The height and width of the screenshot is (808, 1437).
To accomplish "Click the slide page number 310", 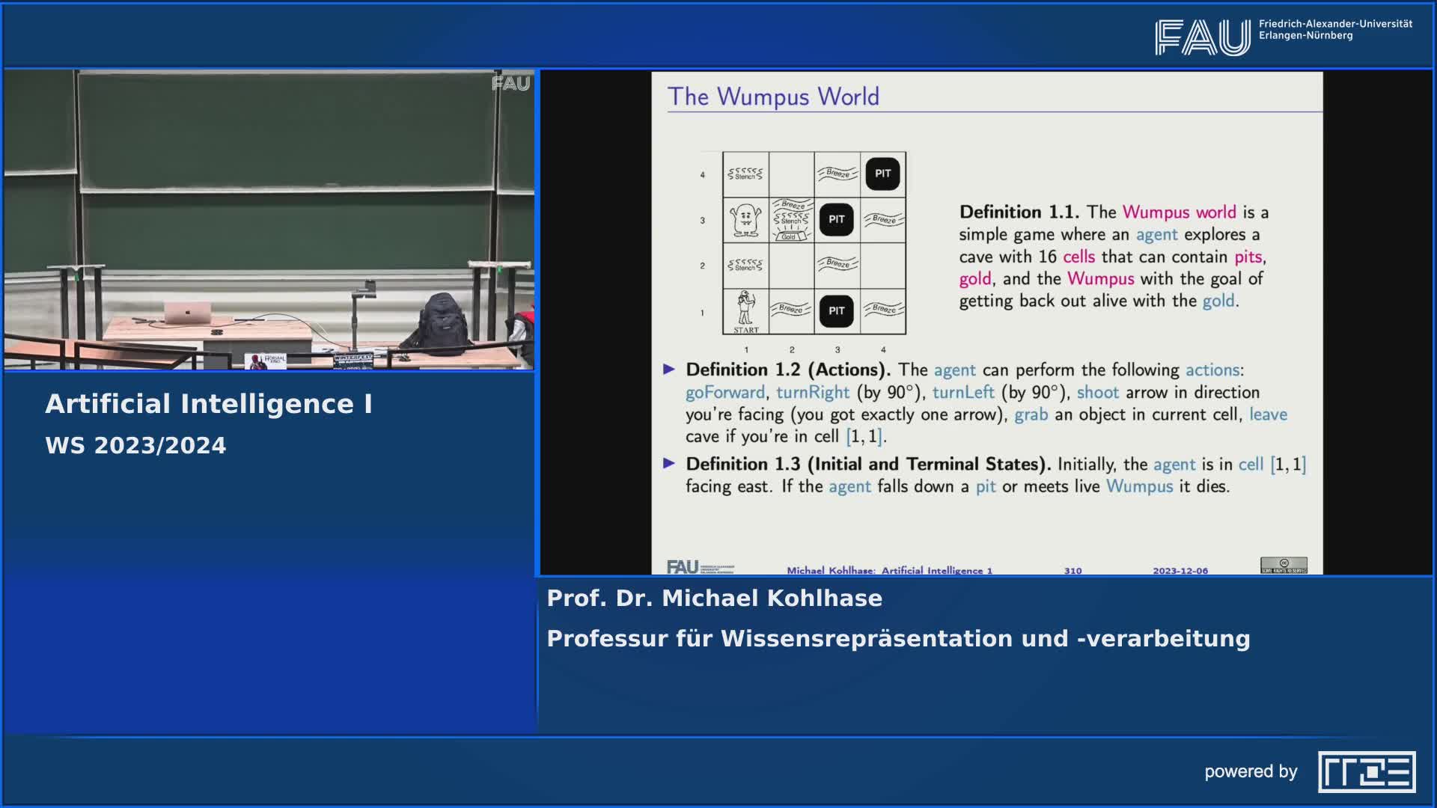I will (1074, 569).
